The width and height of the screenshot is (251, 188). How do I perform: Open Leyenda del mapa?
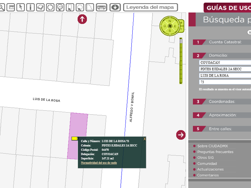(x=150, y=7)
